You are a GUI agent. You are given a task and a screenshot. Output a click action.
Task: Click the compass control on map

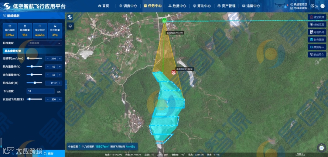[x=322, y=148]
